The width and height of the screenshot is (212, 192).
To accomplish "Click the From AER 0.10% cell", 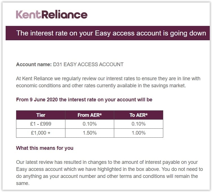I will (89, 124).
